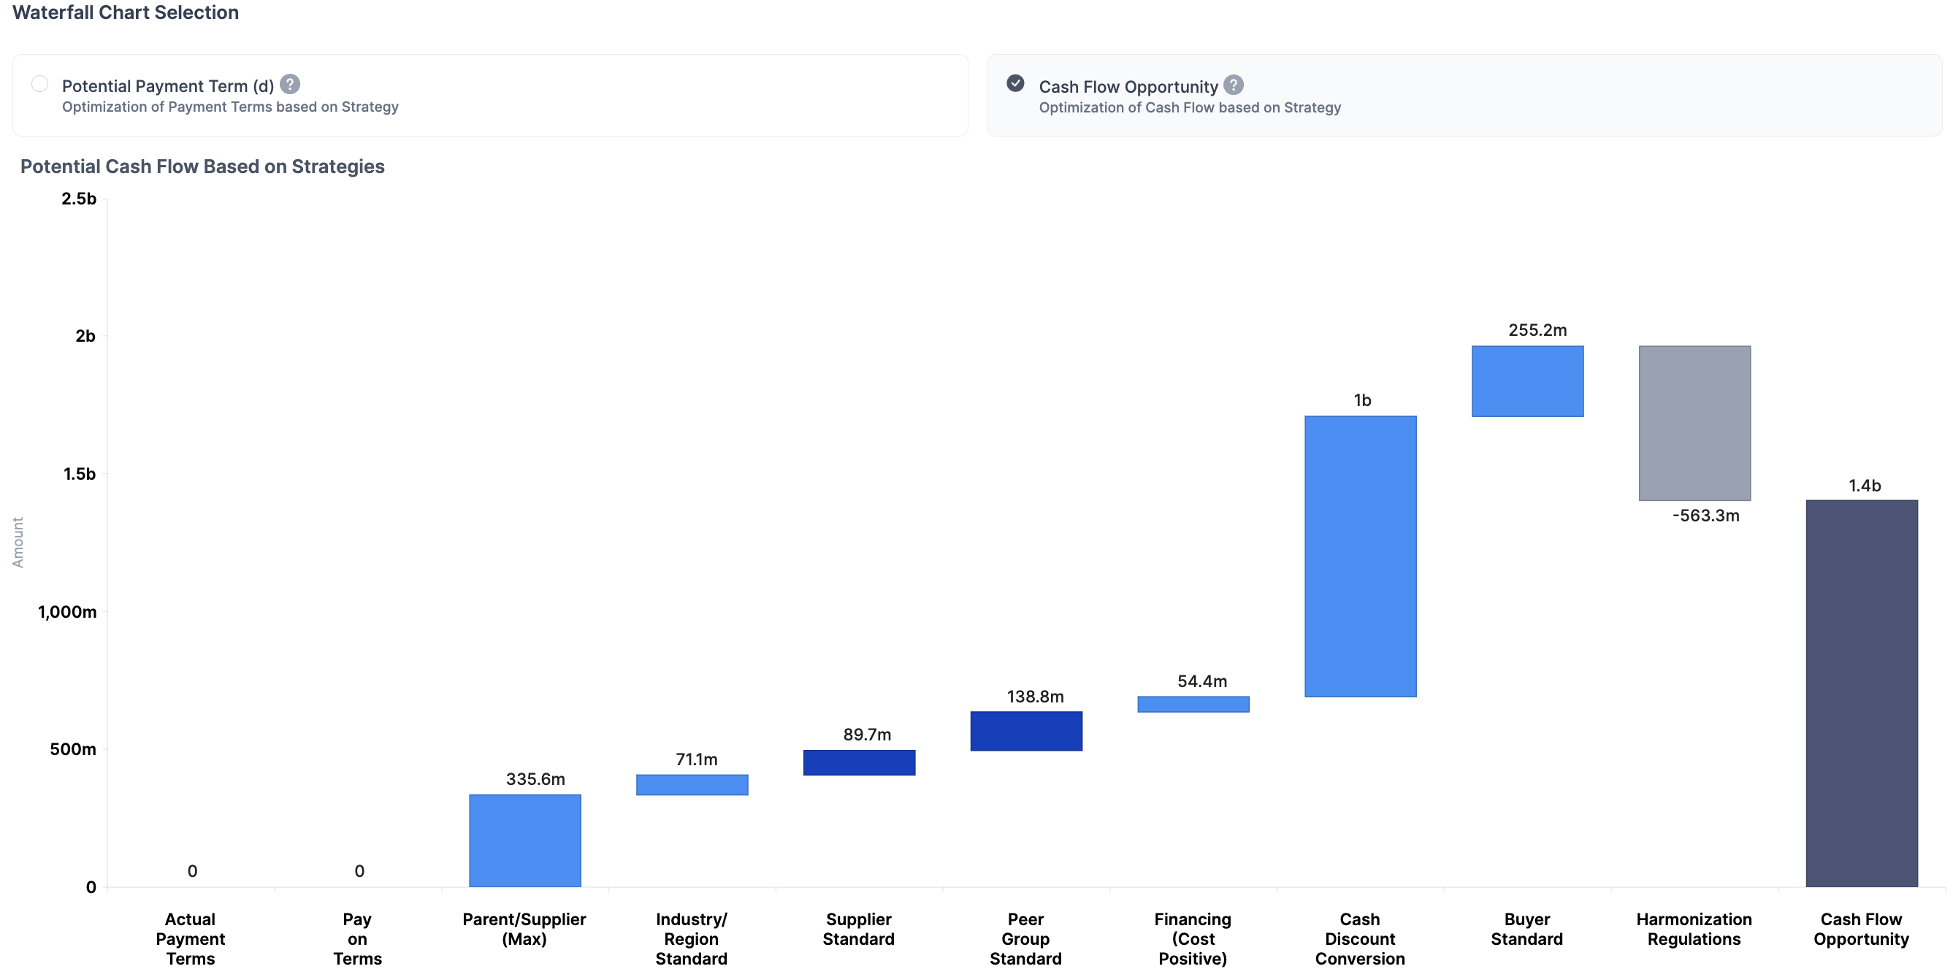The height and width of the screenshot is (977, 1953).
Task: Click help icon beside Potential Payment Term
Action: pyautogui.click(x=290, y=84)
